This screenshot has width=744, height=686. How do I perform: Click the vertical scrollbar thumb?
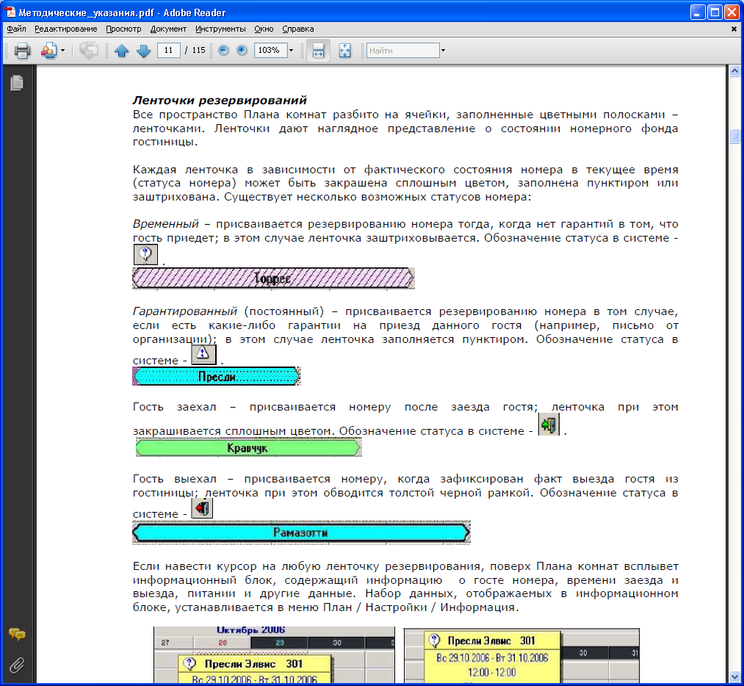point(734,136)
